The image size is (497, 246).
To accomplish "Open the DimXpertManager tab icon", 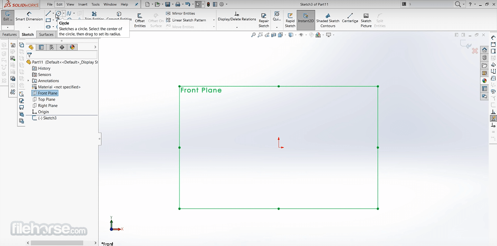I will pyautogui.click(x=62, y=47).
